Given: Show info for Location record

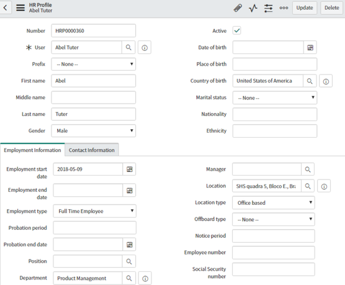Looking at the screenshot, I should coord(324,186).
